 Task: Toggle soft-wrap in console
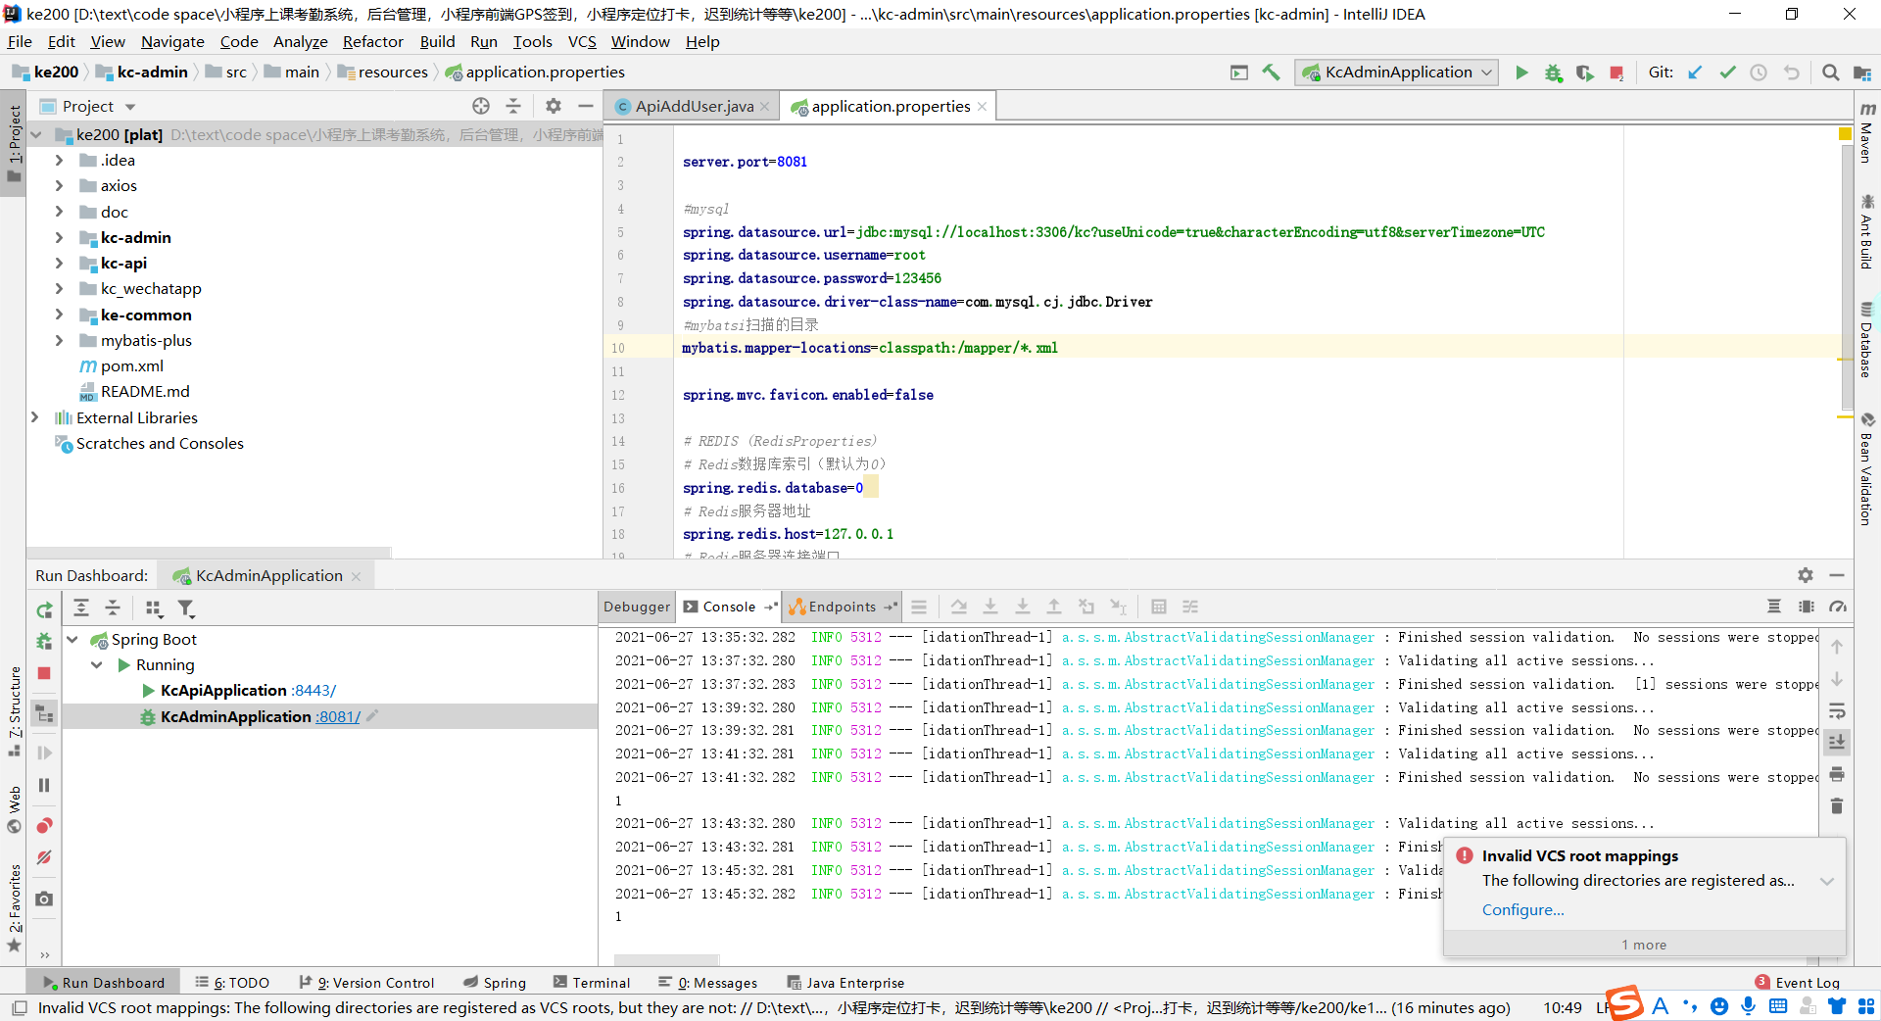coord(1837,710)
